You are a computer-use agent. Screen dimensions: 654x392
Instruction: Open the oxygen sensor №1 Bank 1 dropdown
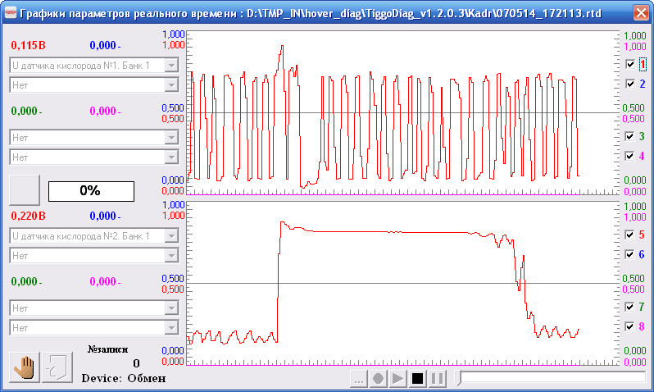coord(94,65)
